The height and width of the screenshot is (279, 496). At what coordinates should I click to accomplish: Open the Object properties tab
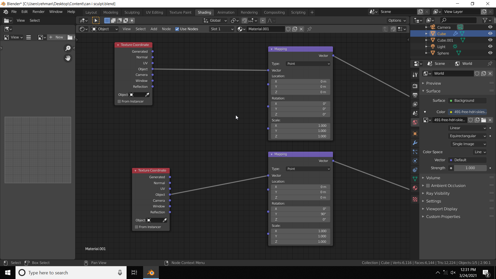tap(415, 134)
